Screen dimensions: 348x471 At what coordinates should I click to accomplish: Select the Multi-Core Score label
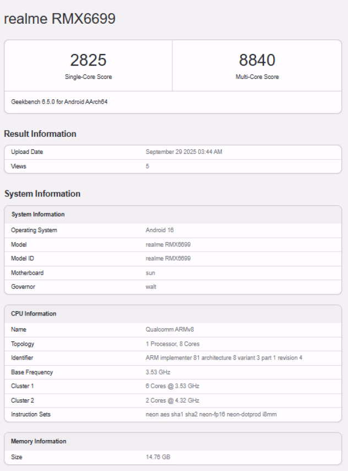tap(257, 77)
